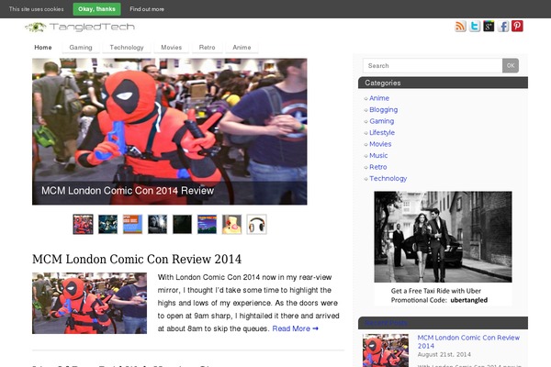
Task: Select the fourth slider thumbnail
Action: [157, 225]
